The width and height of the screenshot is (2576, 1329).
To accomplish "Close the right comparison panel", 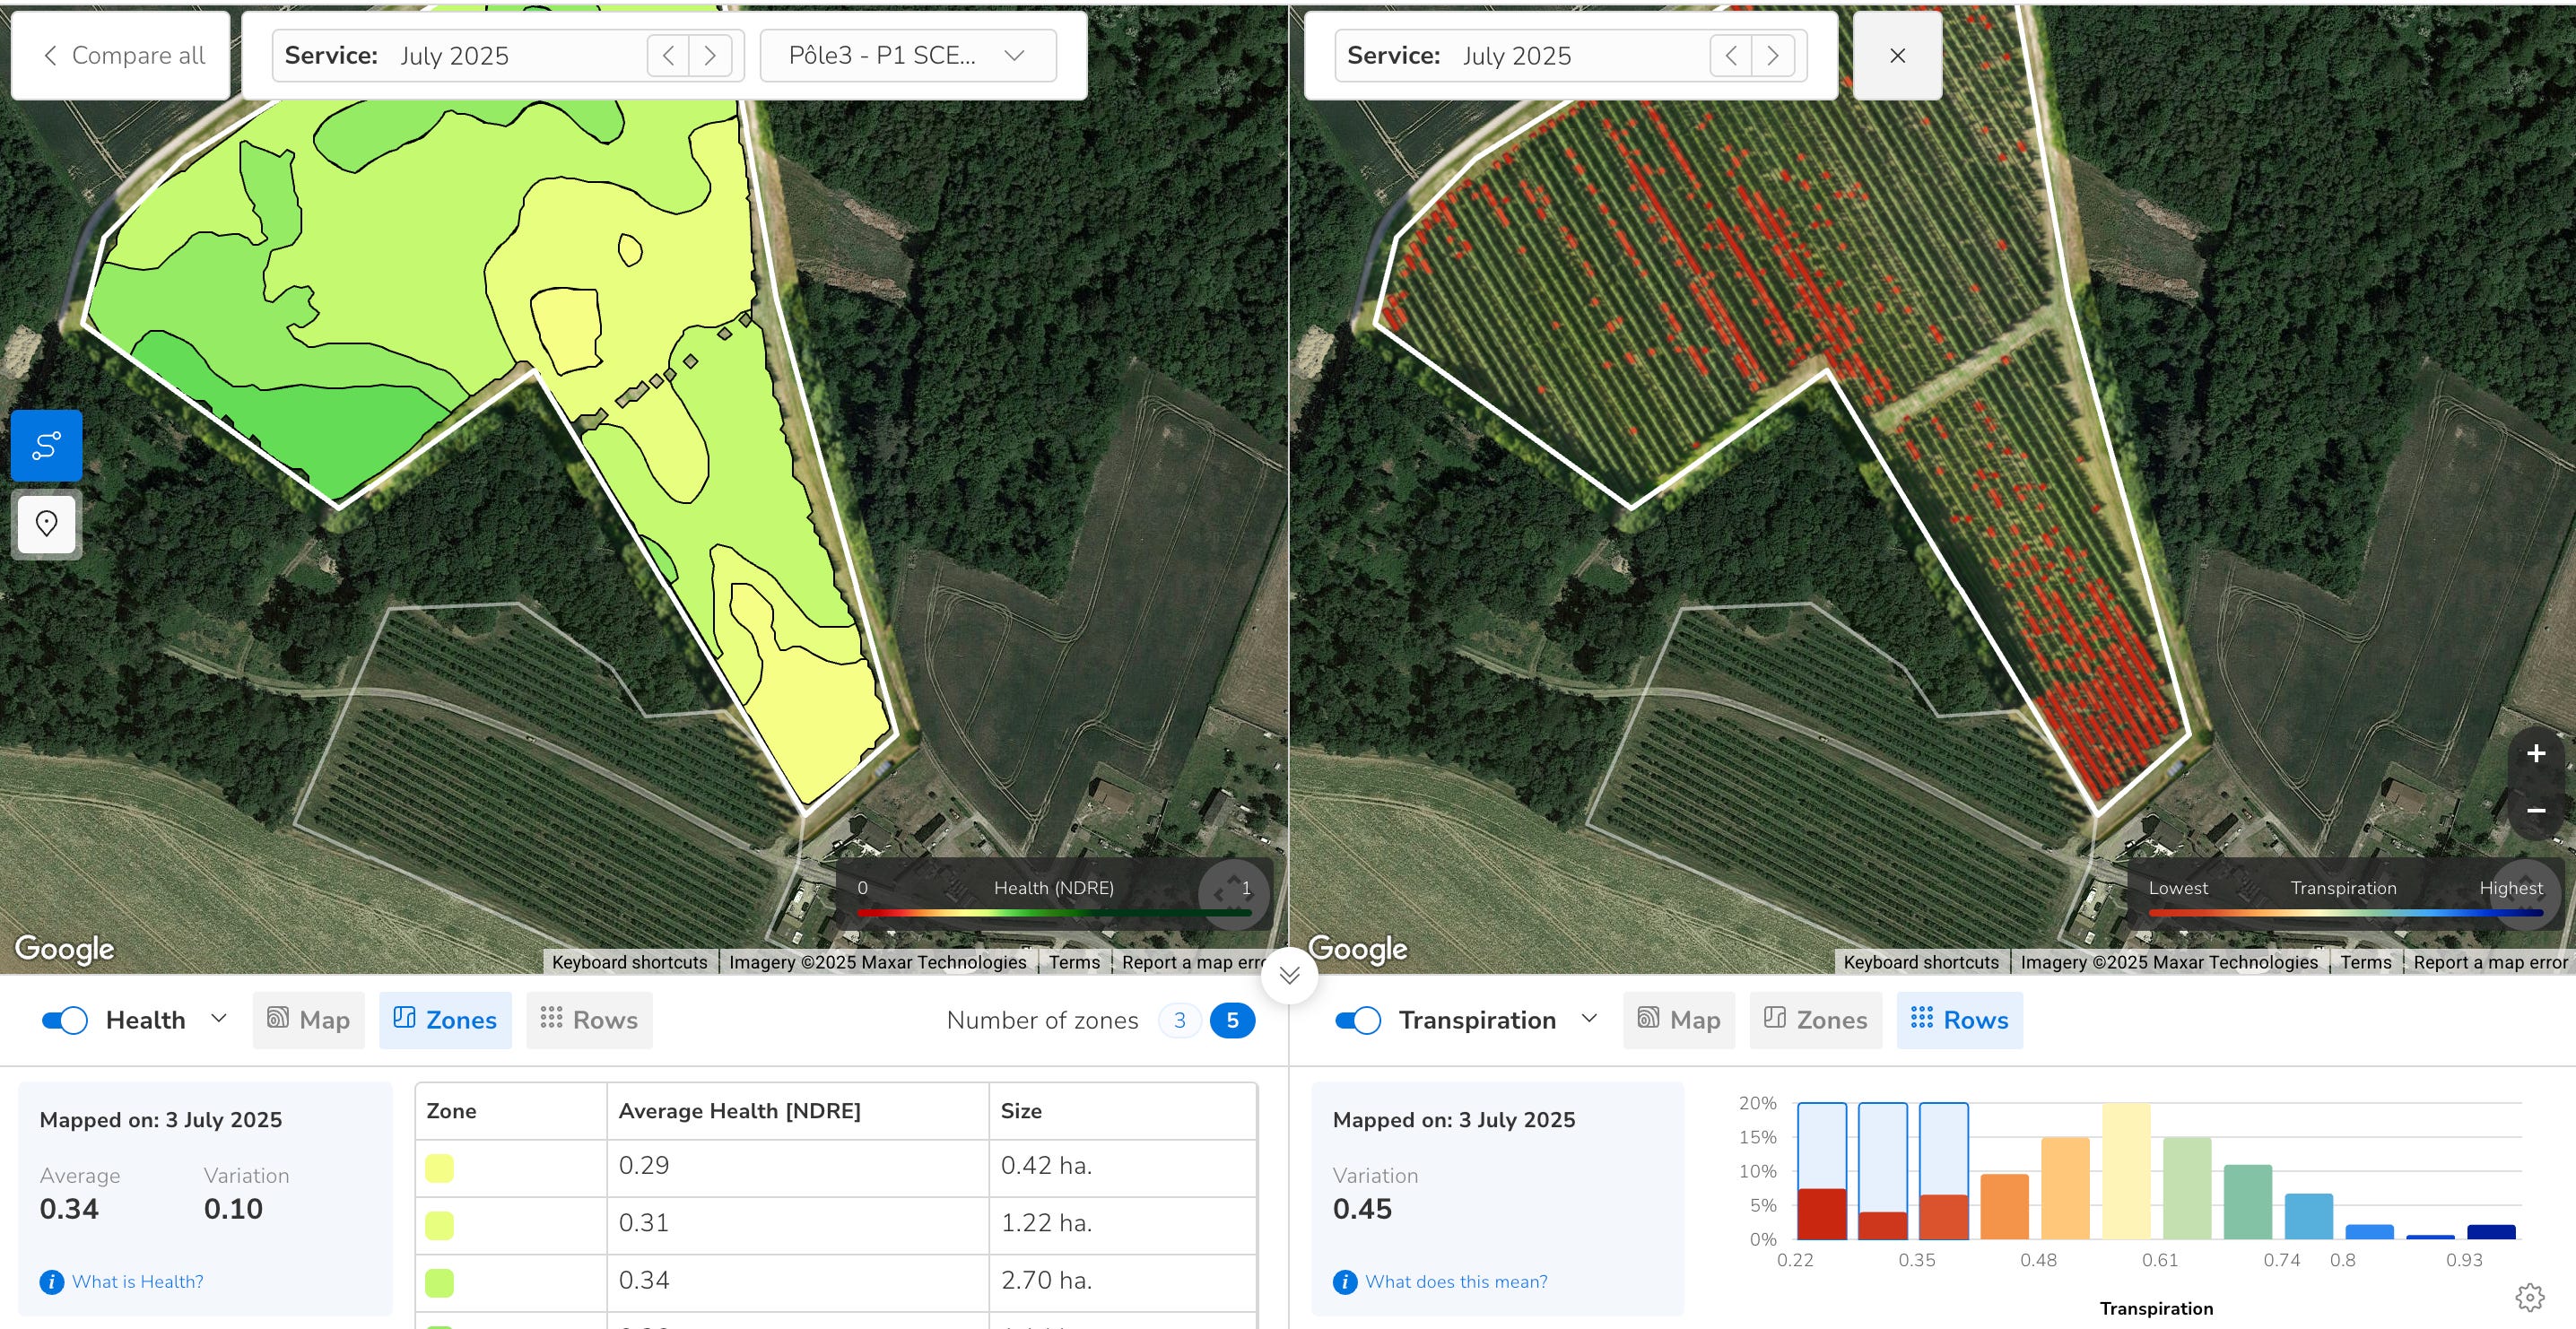I will [x=1897, y=56].
